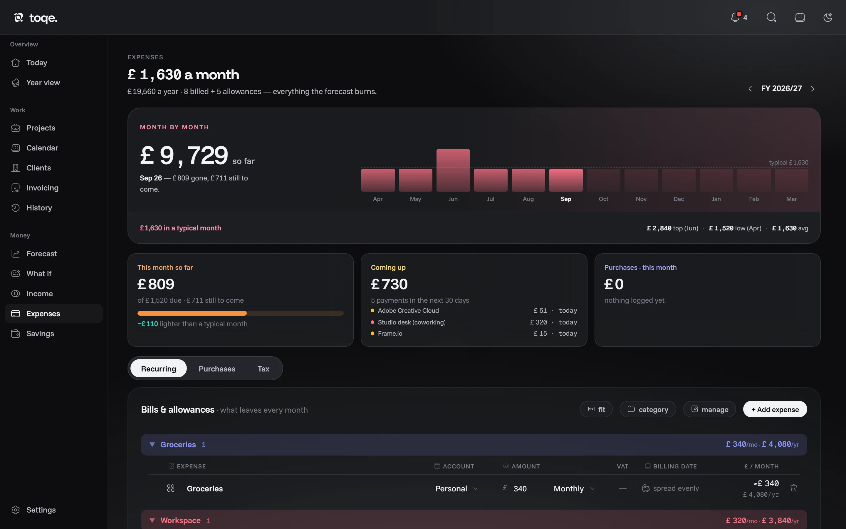The width and height of the screenshot is (846, 529).
Task: Go to previous financial year
Action: point(750,88)
